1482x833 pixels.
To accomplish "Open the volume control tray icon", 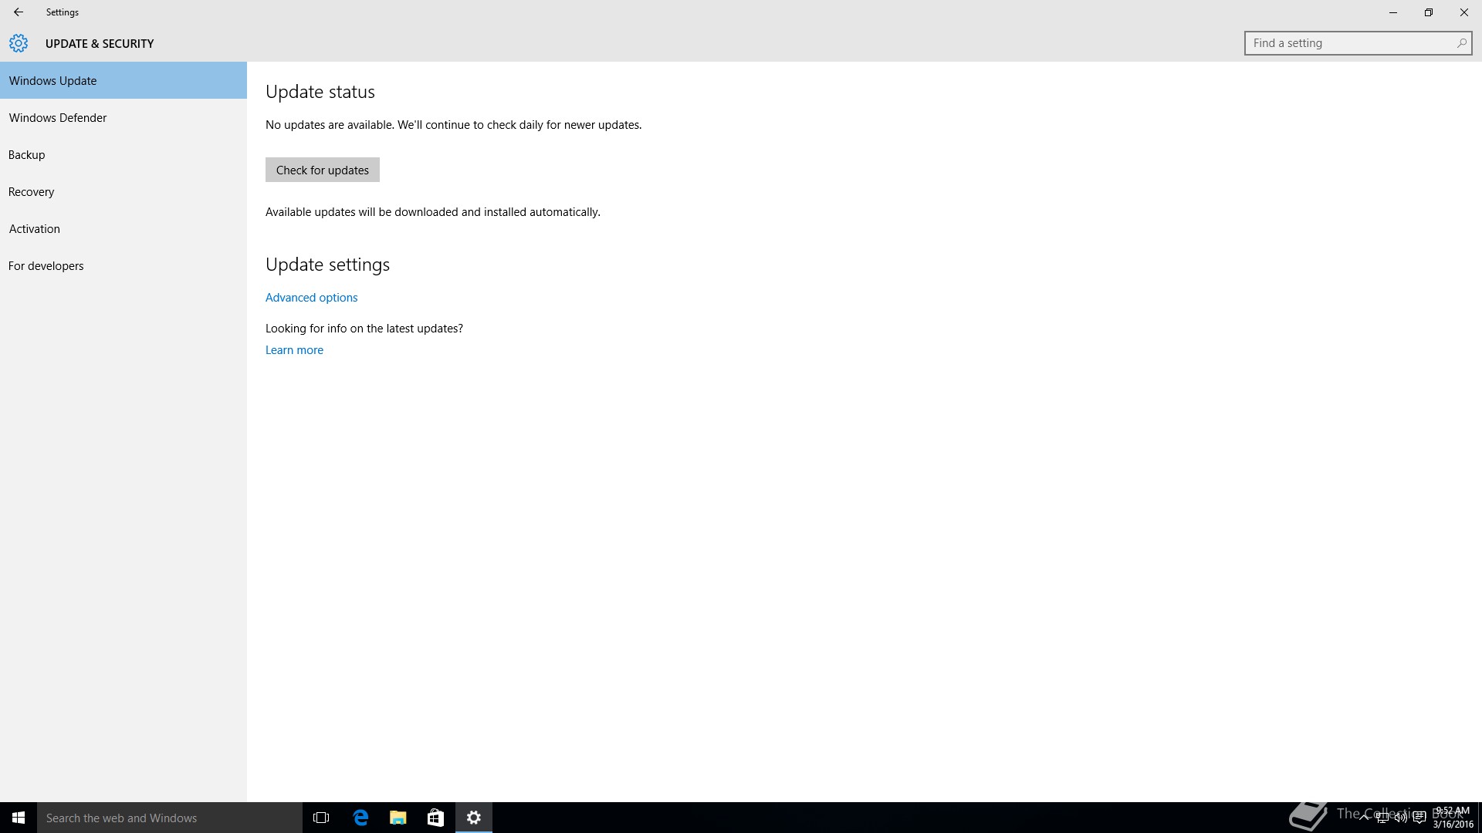I will [x=1400, y=818].
